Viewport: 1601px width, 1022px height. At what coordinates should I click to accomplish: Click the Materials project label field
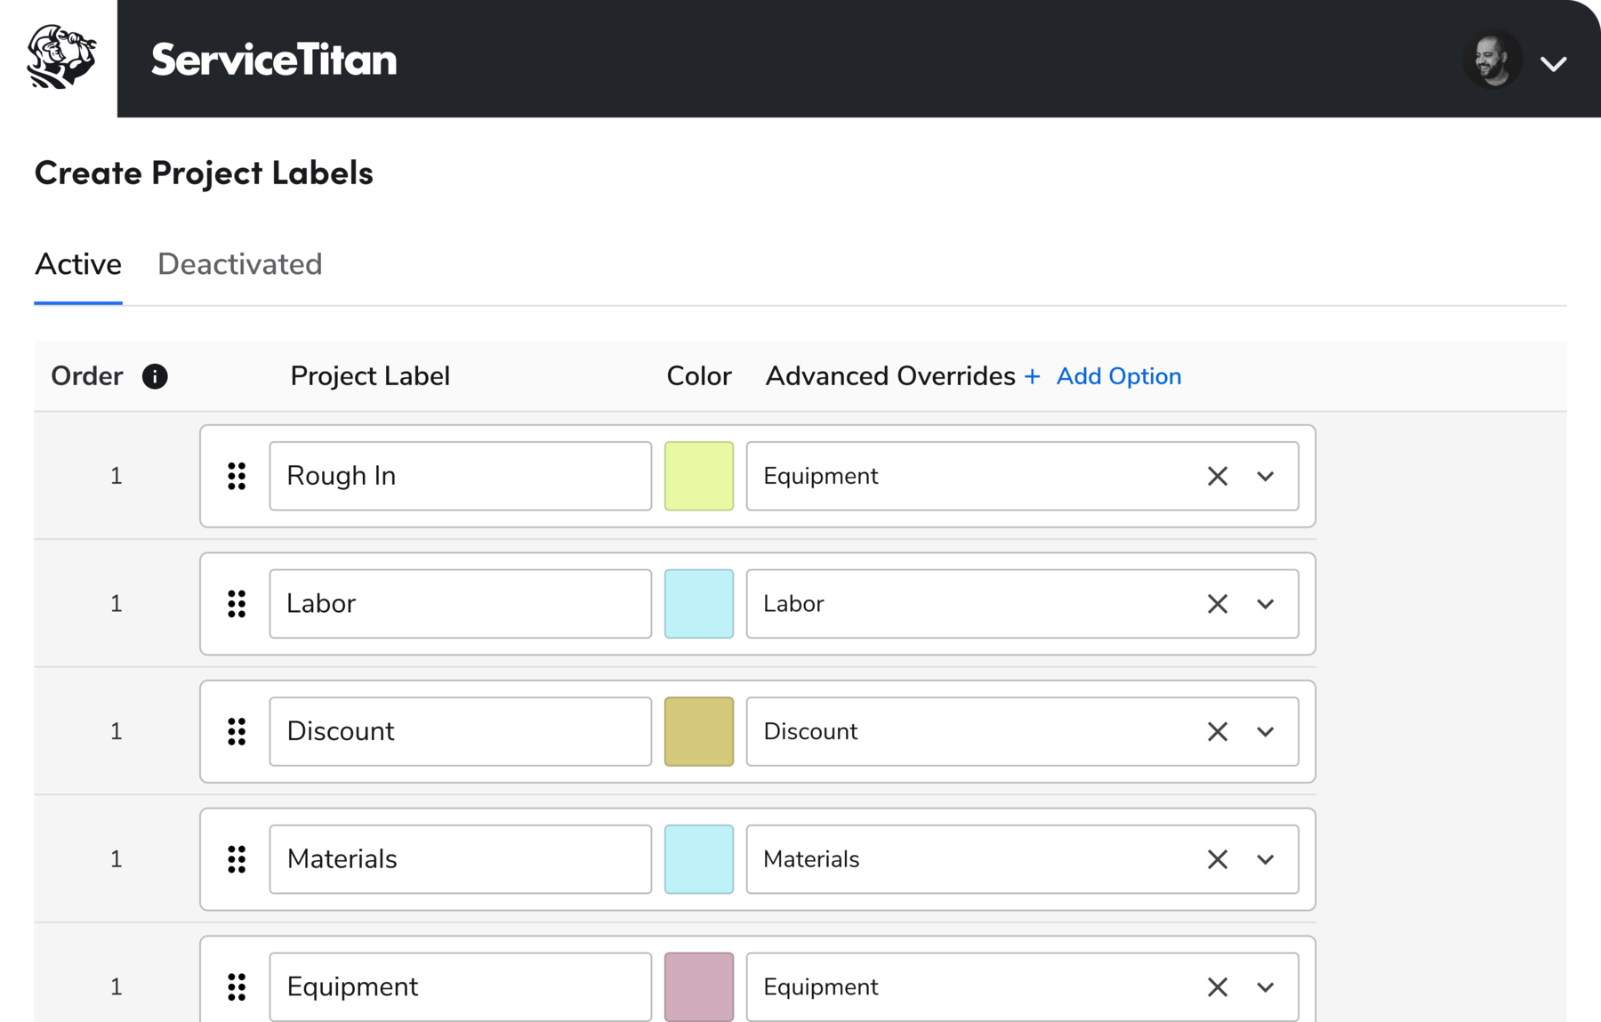coord(460,859)
